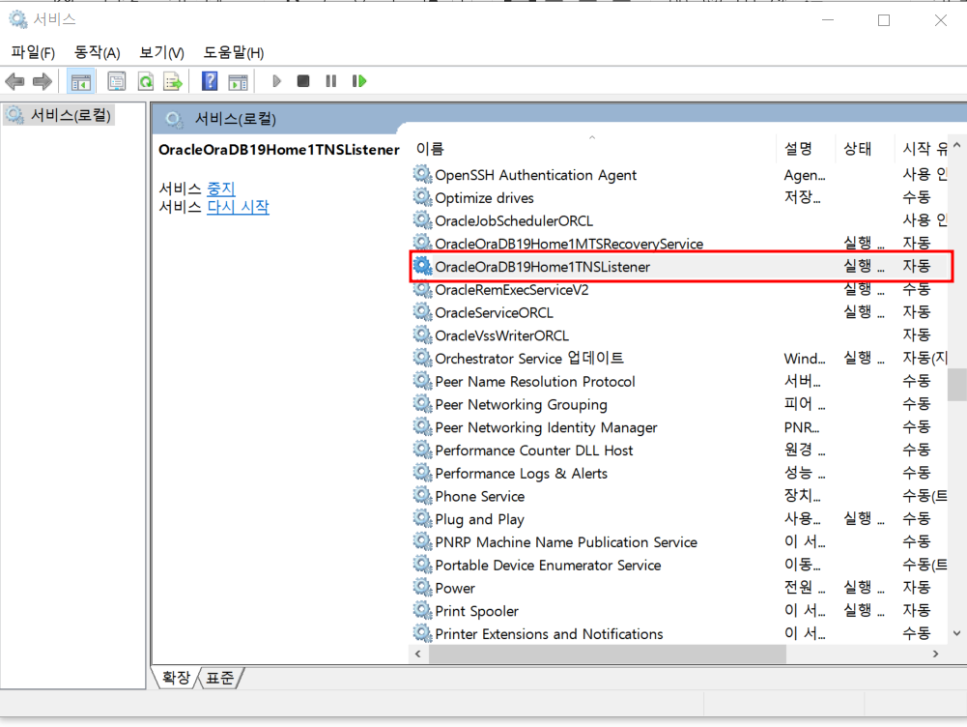Click the vertical scrollbar down arrow
Screen dimensions: 967x727
(x=956, y=633)
